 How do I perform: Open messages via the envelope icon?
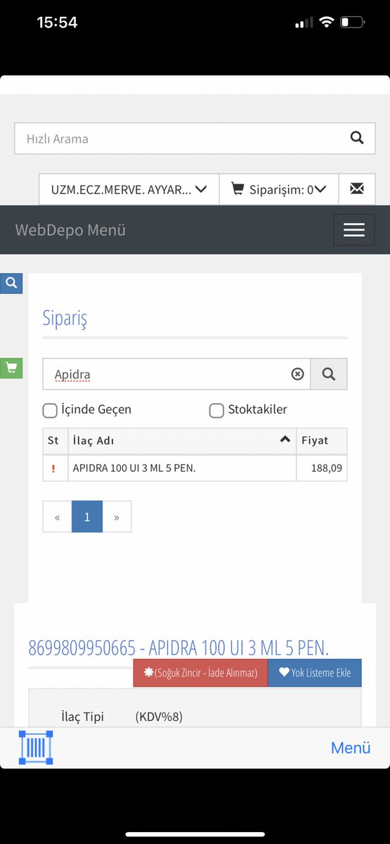pyautogui.click(x=357, y=189)
